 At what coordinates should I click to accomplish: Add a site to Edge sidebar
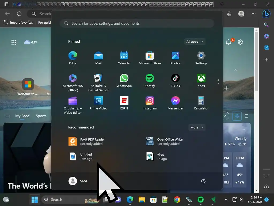coord(266,60)
